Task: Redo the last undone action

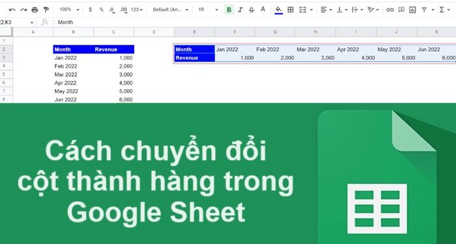Action: [x=23, y=10]
